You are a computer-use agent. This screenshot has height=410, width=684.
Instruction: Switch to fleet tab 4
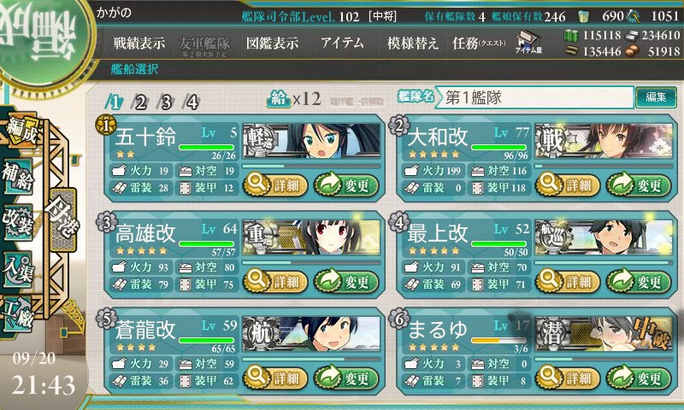[192, 102]
